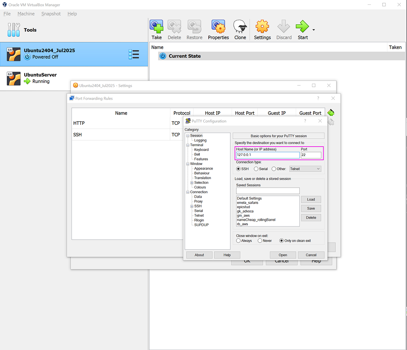Open the Ubuntu2404_Jul2025 VM menu list icon
The height and width of the screenshot is (350, 407).
134,54
